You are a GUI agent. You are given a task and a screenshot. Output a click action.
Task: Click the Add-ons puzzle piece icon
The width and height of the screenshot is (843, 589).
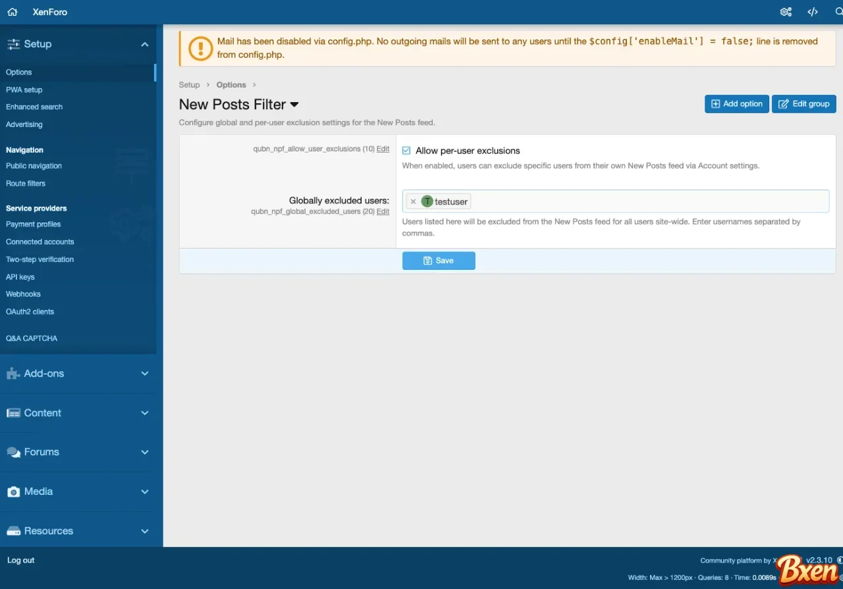pyautogui.click(x=13, y=374)
